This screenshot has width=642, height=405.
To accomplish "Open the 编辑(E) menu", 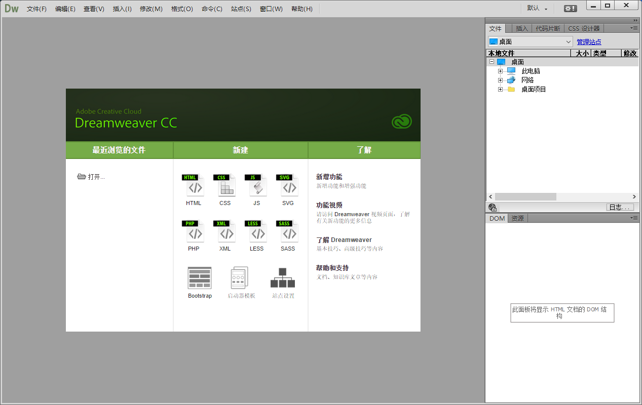I will pyautogui.click(x=65, y=9).
